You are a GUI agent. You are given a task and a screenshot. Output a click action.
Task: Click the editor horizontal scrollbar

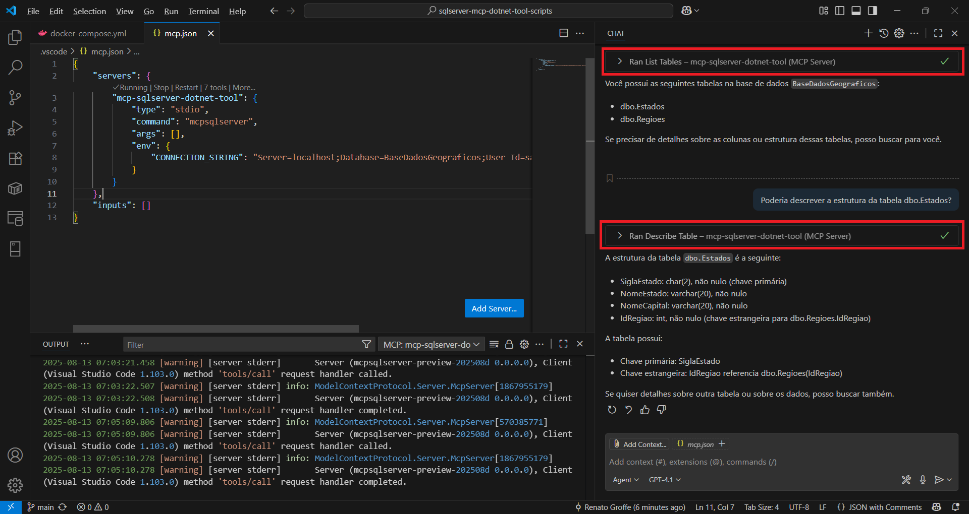click(216, 329)
